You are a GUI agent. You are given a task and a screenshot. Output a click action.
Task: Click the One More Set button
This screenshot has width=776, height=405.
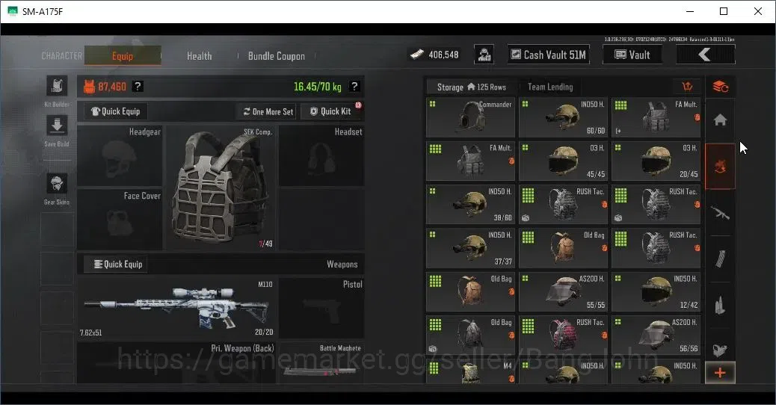[x=268, y=112]
